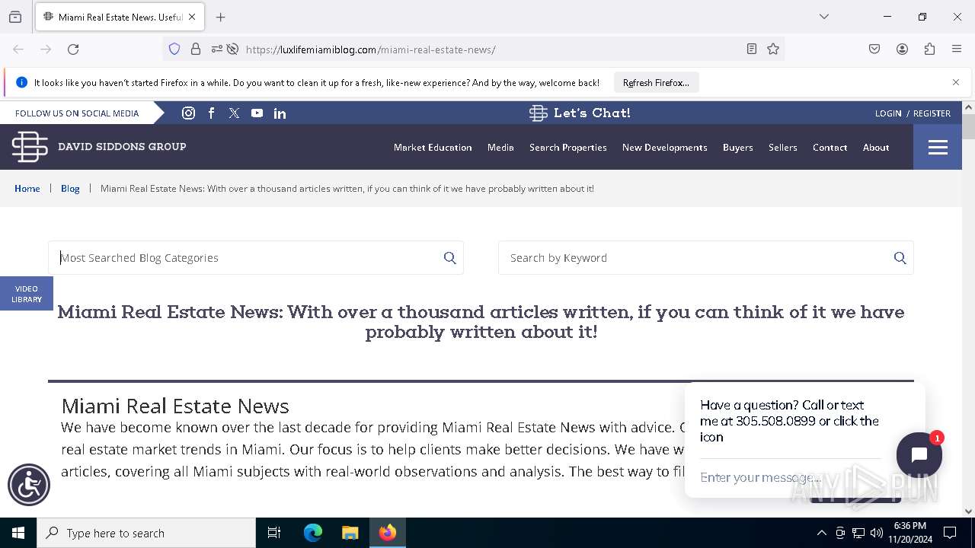Open the Buyers menu
Screen dimensions: 975x548
[738, 148]
